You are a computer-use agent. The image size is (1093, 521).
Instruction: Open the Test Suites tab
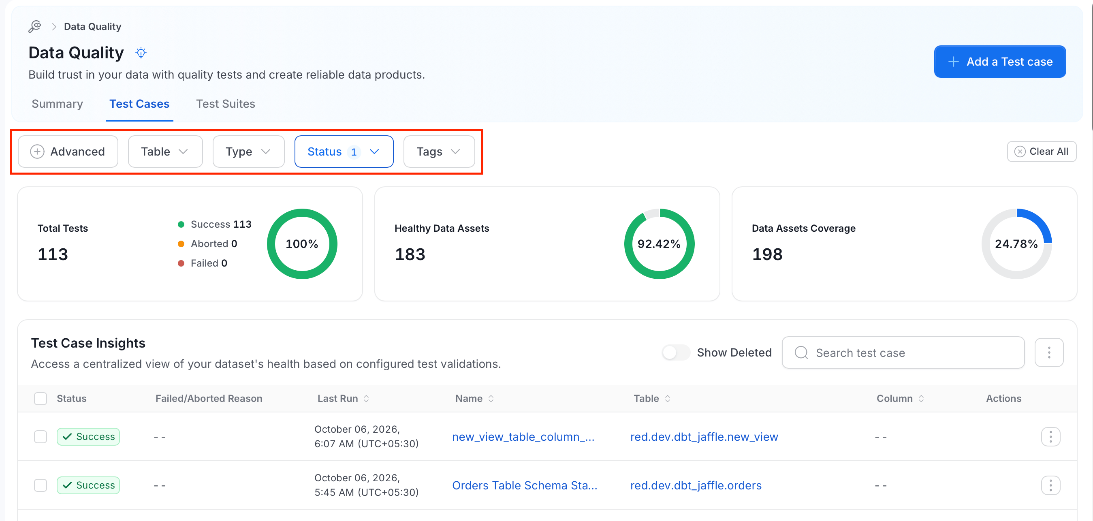tap(225, 104)
